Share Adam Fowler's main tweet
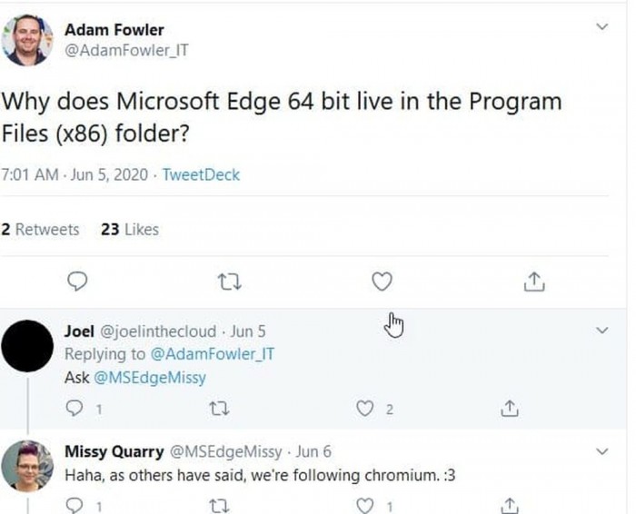 534,282
